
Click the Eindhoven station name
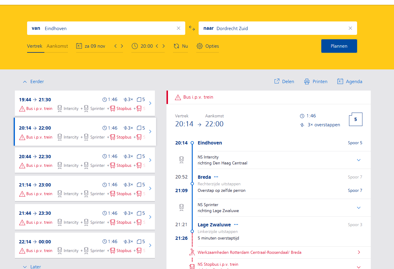pos(210,143)
